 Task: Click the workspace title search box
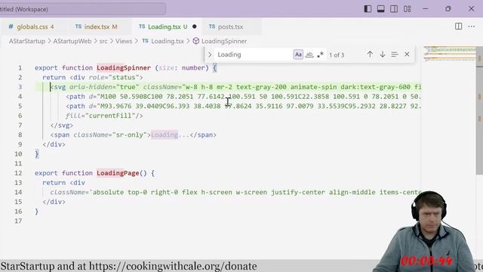coord(82,9)
